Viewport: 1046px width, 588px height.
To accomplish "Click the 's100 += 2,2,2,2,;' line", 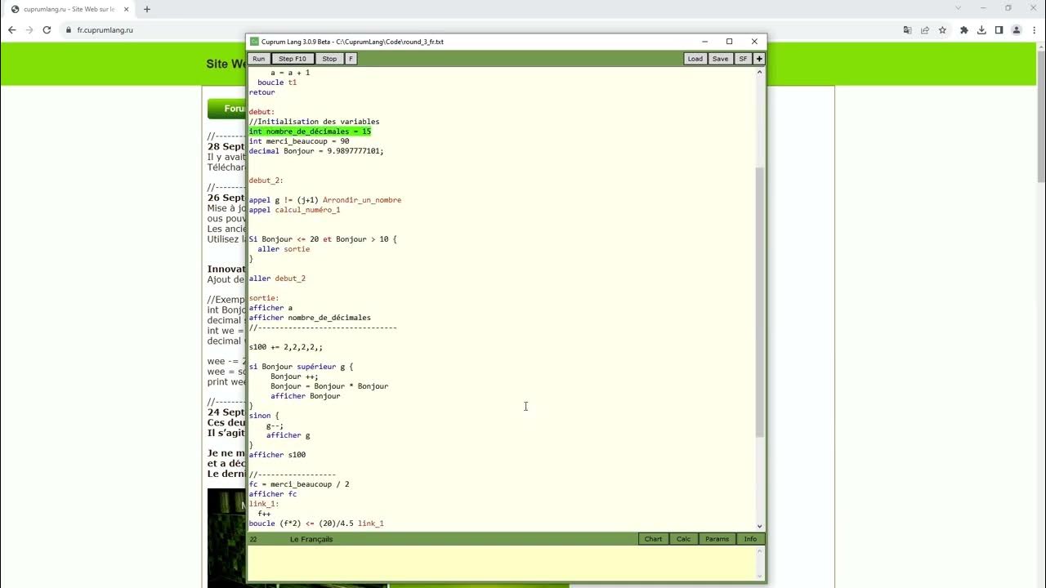I will coord(286,347).
